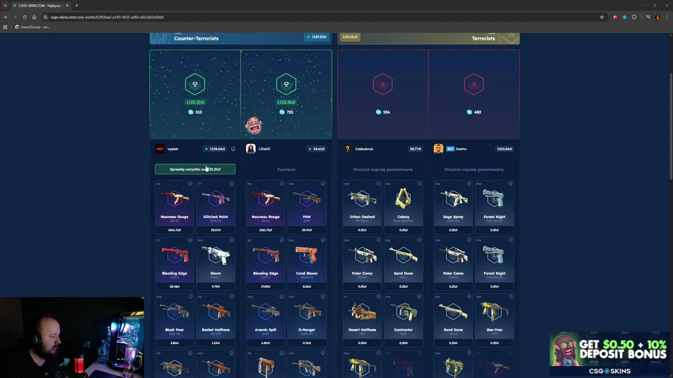The image size is (673, 378).
Task: Click verification icon on Glitched Paint card
Action: click(x=231, y=184)
